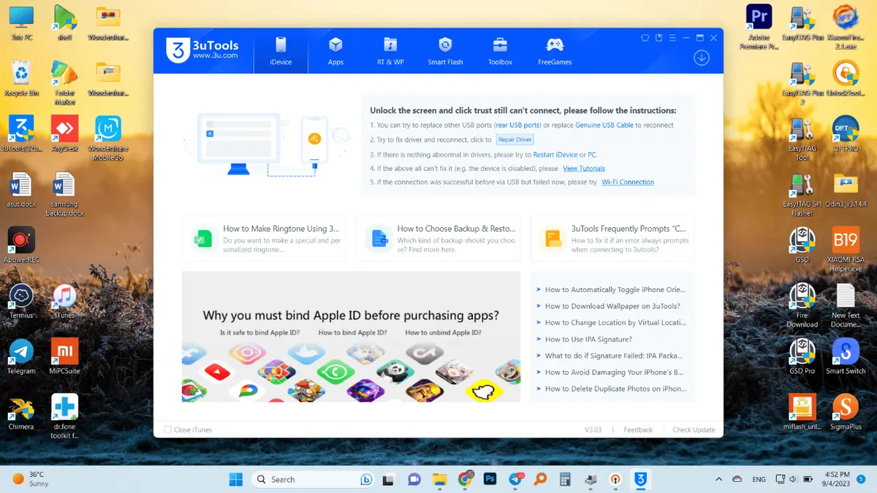Select the ApowerREC desktop icon
This screenshot has height=493, width=877.
coord(21,245)
